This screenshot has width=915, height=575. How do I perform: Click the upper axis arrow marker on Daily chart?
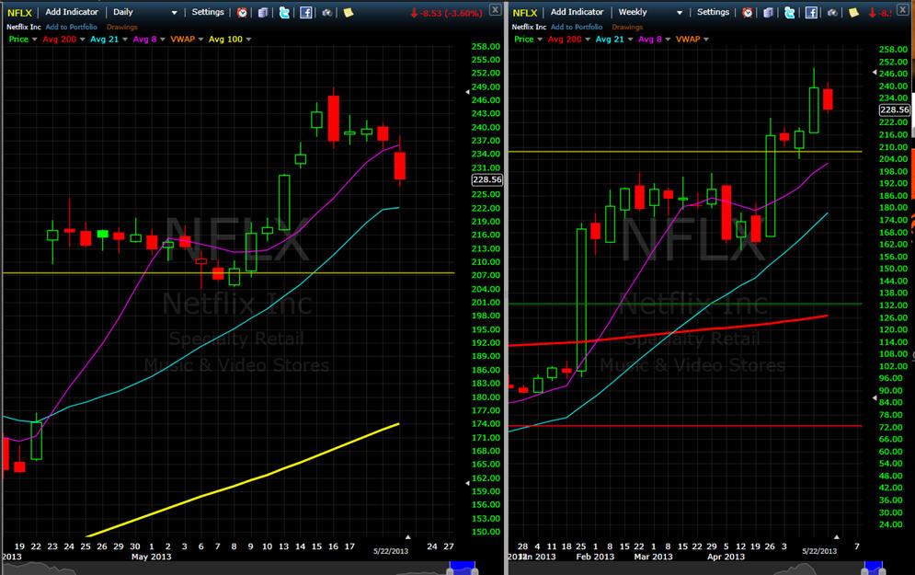click(467, 92)
